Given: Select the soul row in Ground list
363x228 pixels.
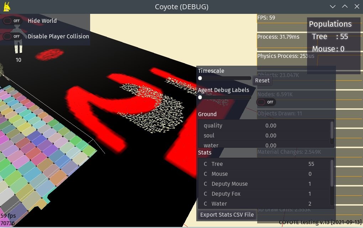Looking at the screenshot, I should coord(265,135).
